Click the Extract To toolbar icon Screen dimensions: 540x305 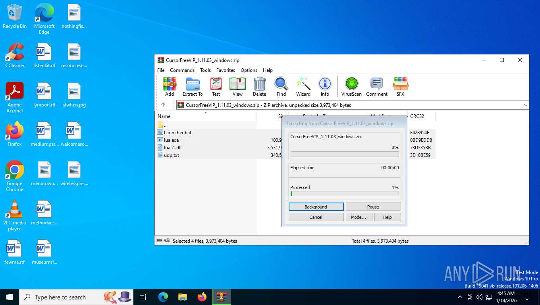point(193,87)
